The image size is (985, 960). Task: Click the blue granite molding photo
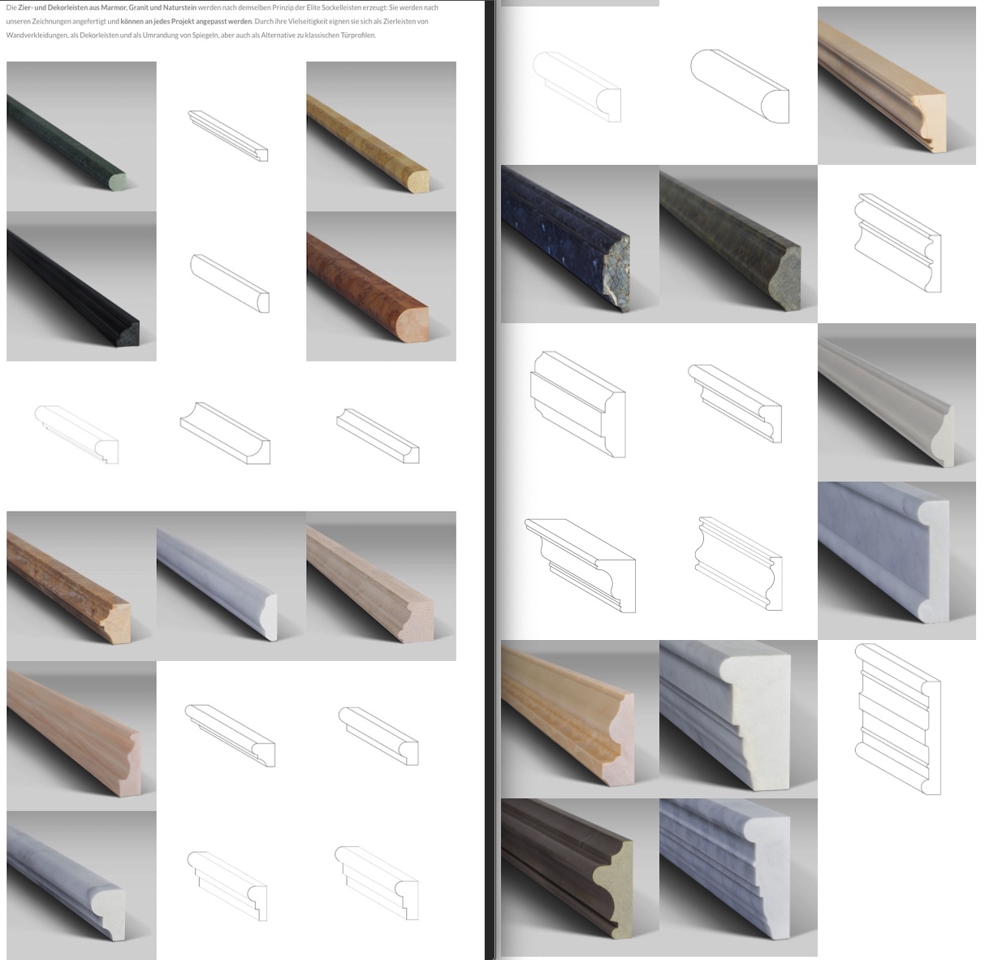pos(579,244)
